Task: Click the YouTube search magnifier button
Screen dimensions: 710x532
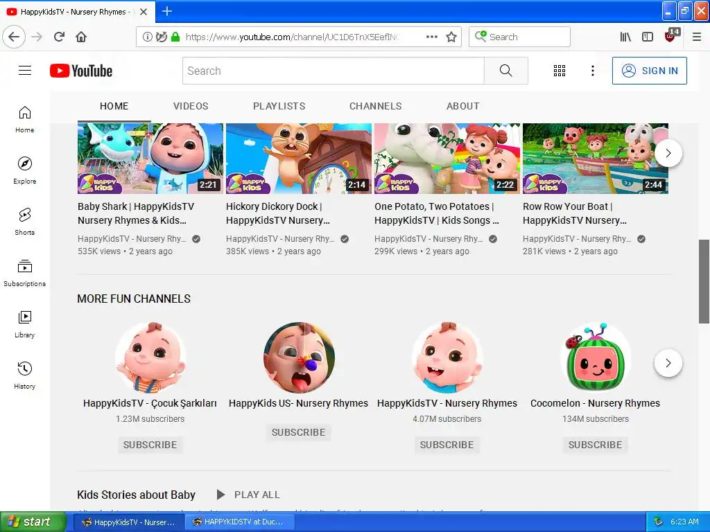Action: (505, 71)
